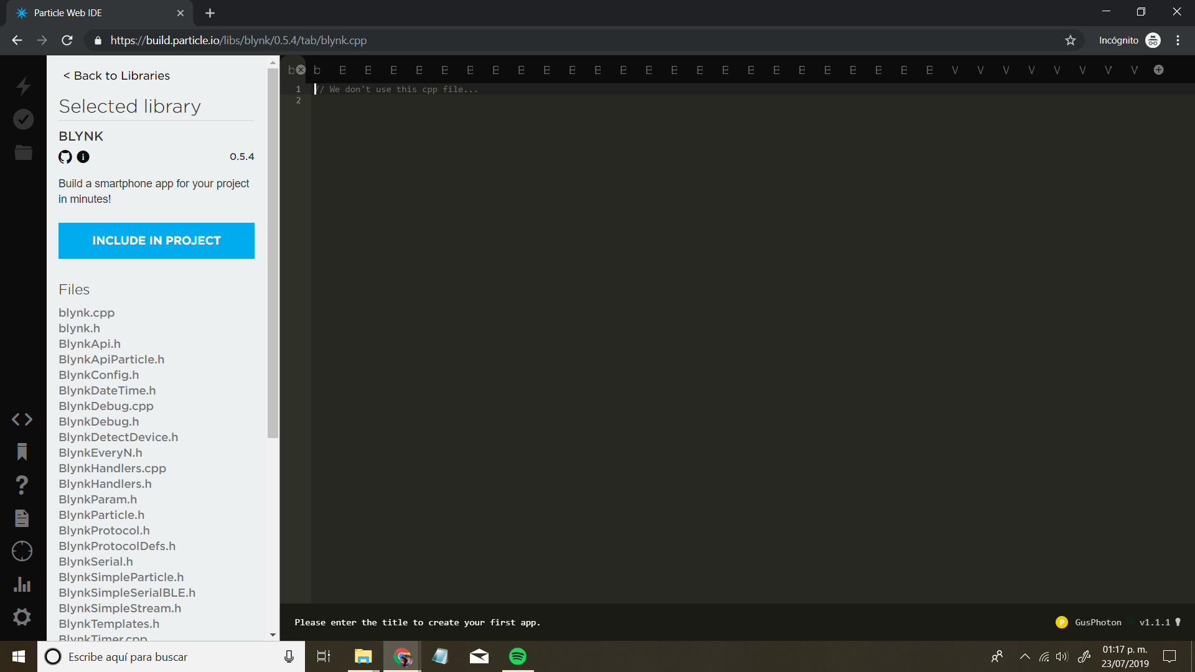The image size is (1195, 672).
Task: Select the GitHub icon for BLYNK
Action: [65, 157]
